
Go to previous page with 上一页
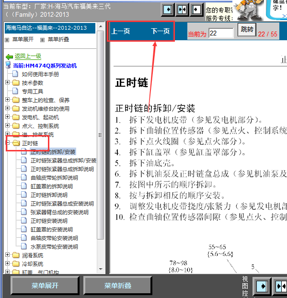click(121, 31)
